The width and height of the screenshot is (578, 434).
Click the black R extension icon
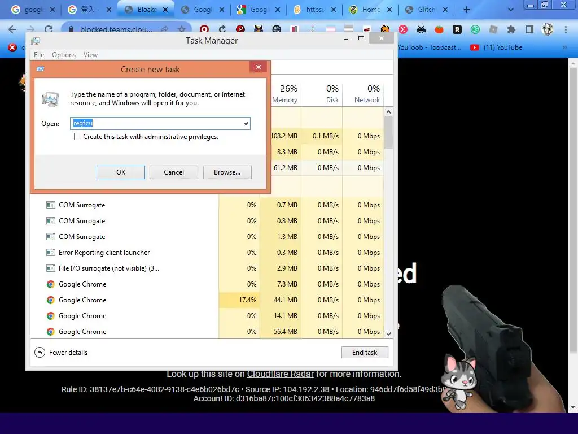point(457,29)
